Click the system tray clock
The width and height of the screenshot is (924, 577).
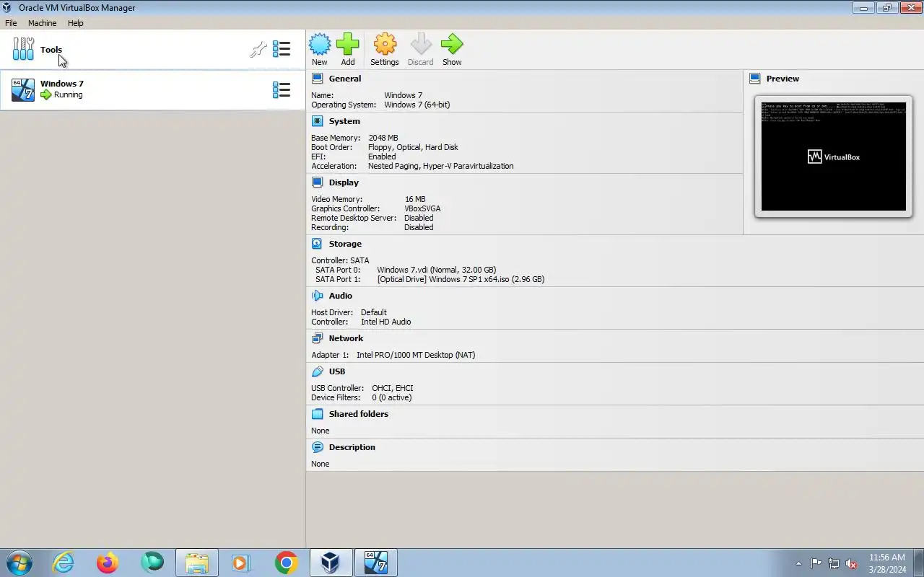(x=887, y=563)
